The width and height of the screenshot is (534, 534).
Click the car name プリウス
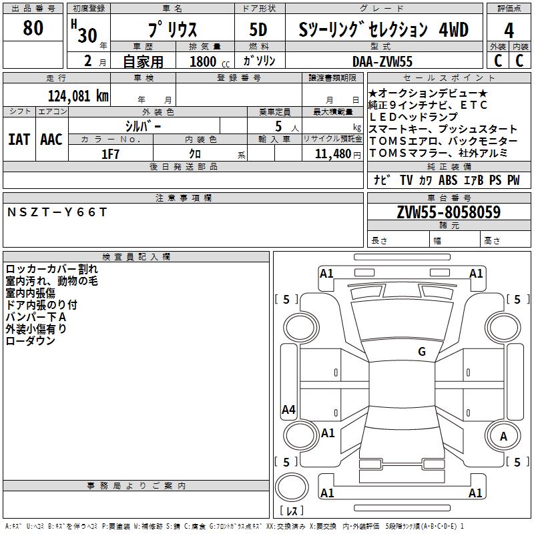pyautogui.click(x=172, y=29)
